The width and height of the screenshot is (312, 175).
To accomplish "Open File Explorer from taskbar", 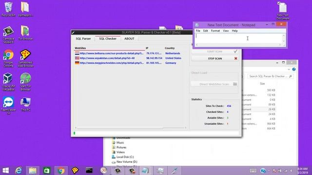I will click(33, 171).
